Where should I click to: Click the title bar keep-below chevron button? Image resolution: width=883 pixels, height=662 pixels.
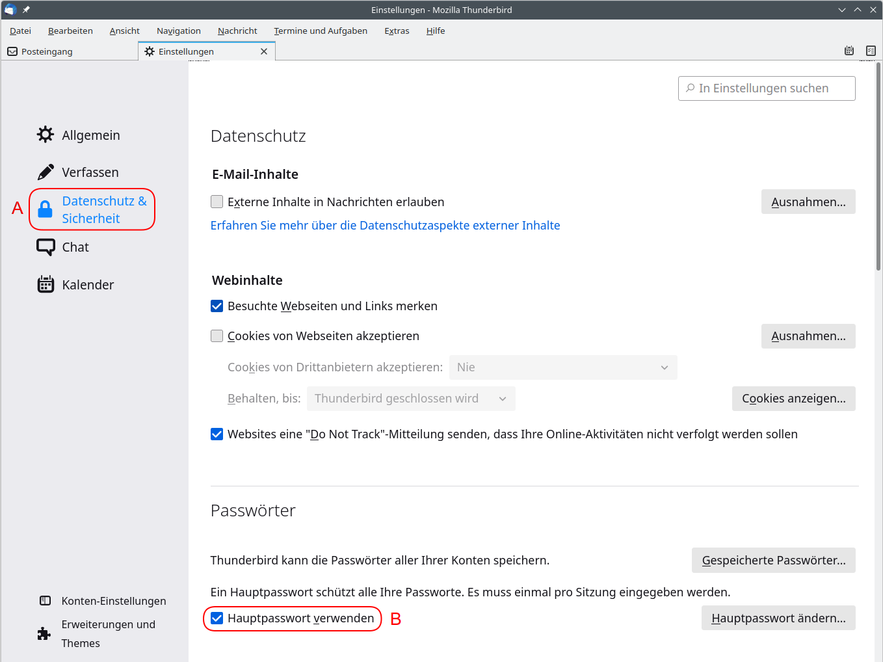[842, 10]
